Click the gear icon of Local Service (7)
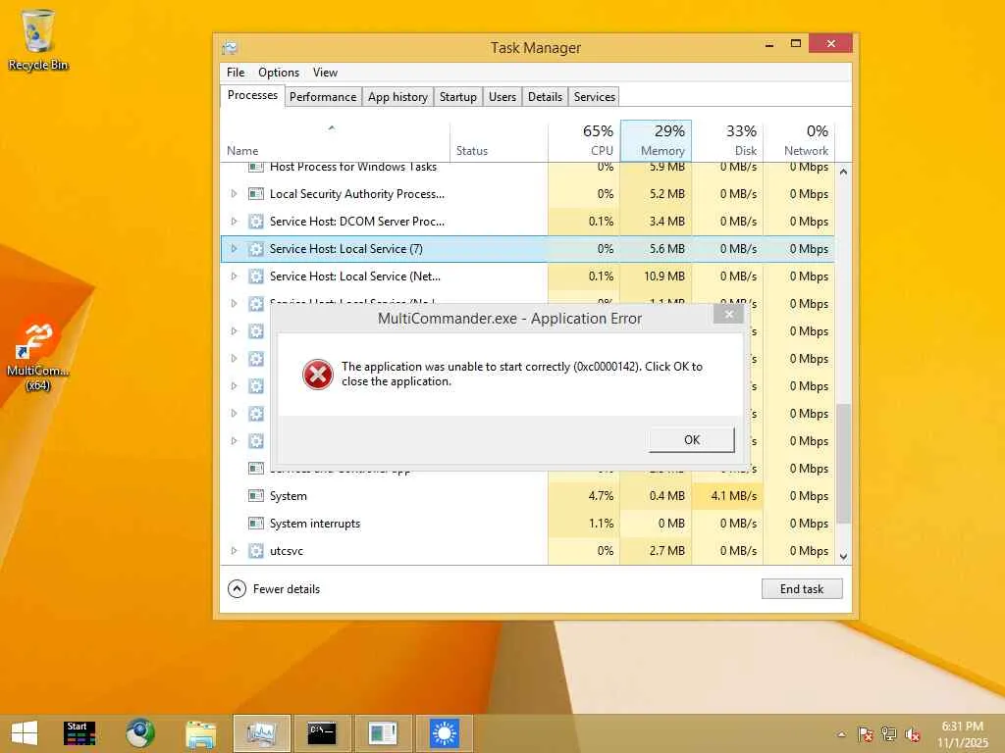 pyautogui.click(x=256, y=249)
